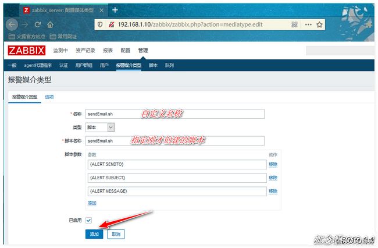The height and width of the screenshot is (248, 378).
Task: Open the tracking protection shield icon
Action: coord(100,24)
